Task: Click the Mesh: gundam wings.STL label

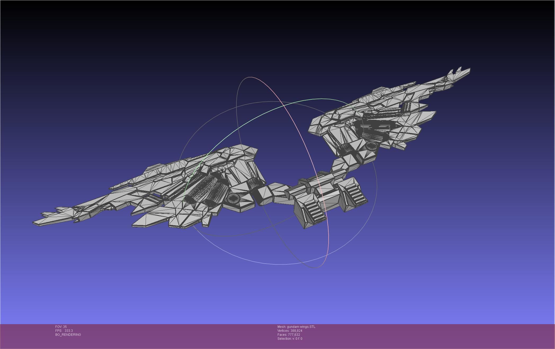Action: 296,327
